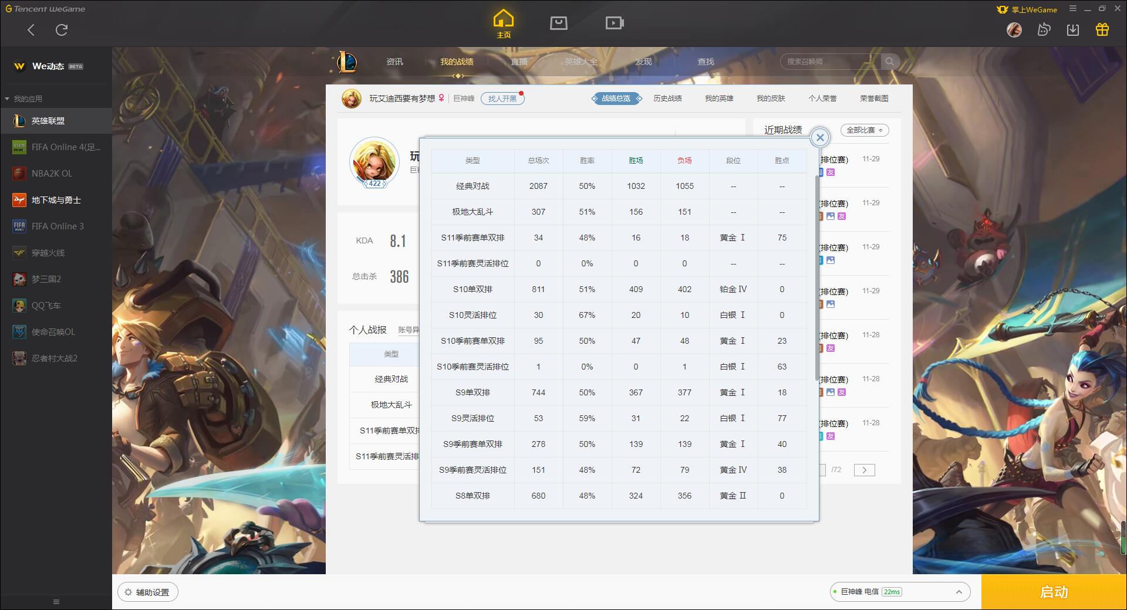Click the 负场 column header
Image resolution: width=1127 pixels, height=610 pixels.
pyautogui.click(x=684, y=160)
